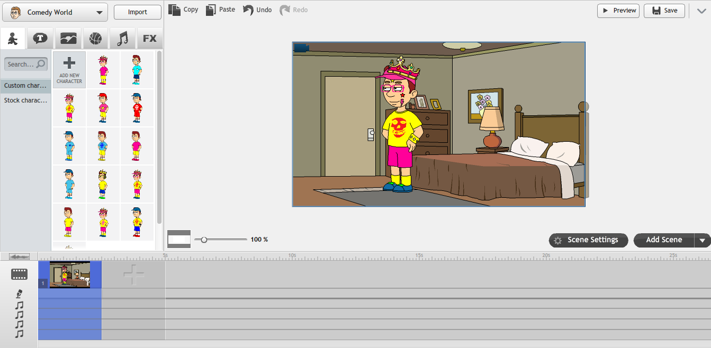Screen dimensions: 711x348
Task: Open the Backgrounds panel
Action: coord(68,38)
